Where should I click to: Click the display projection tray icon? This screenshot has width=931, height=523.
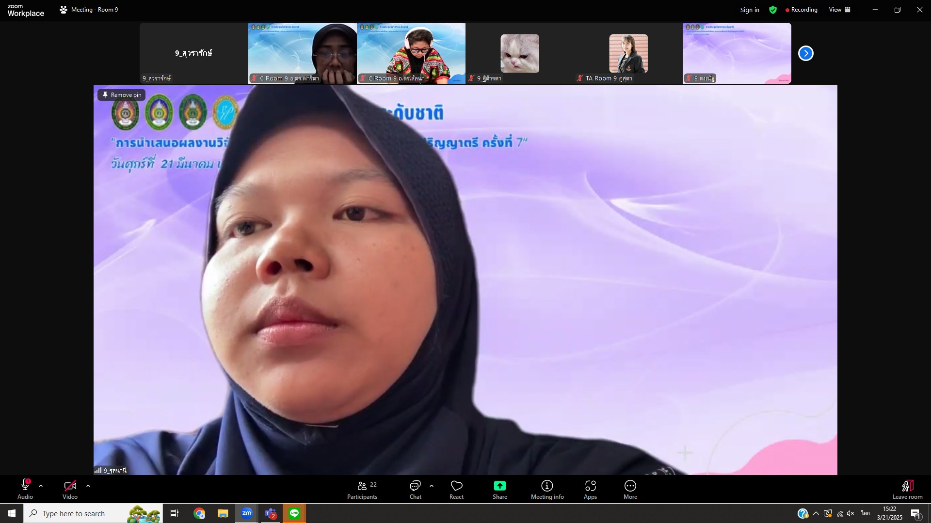click(x=828, y=513)
